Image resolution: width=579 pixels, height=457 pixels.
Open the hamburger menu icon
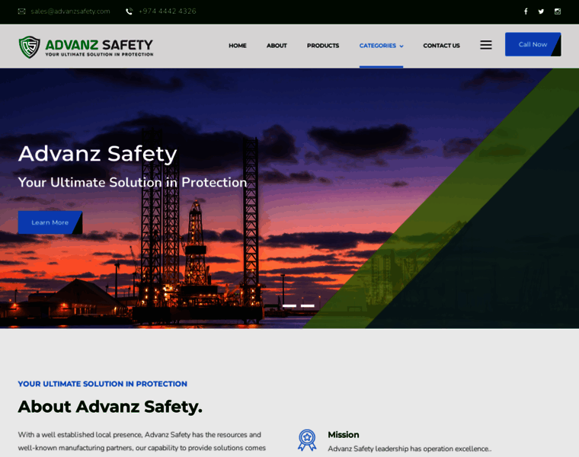(x=486, y=45)
